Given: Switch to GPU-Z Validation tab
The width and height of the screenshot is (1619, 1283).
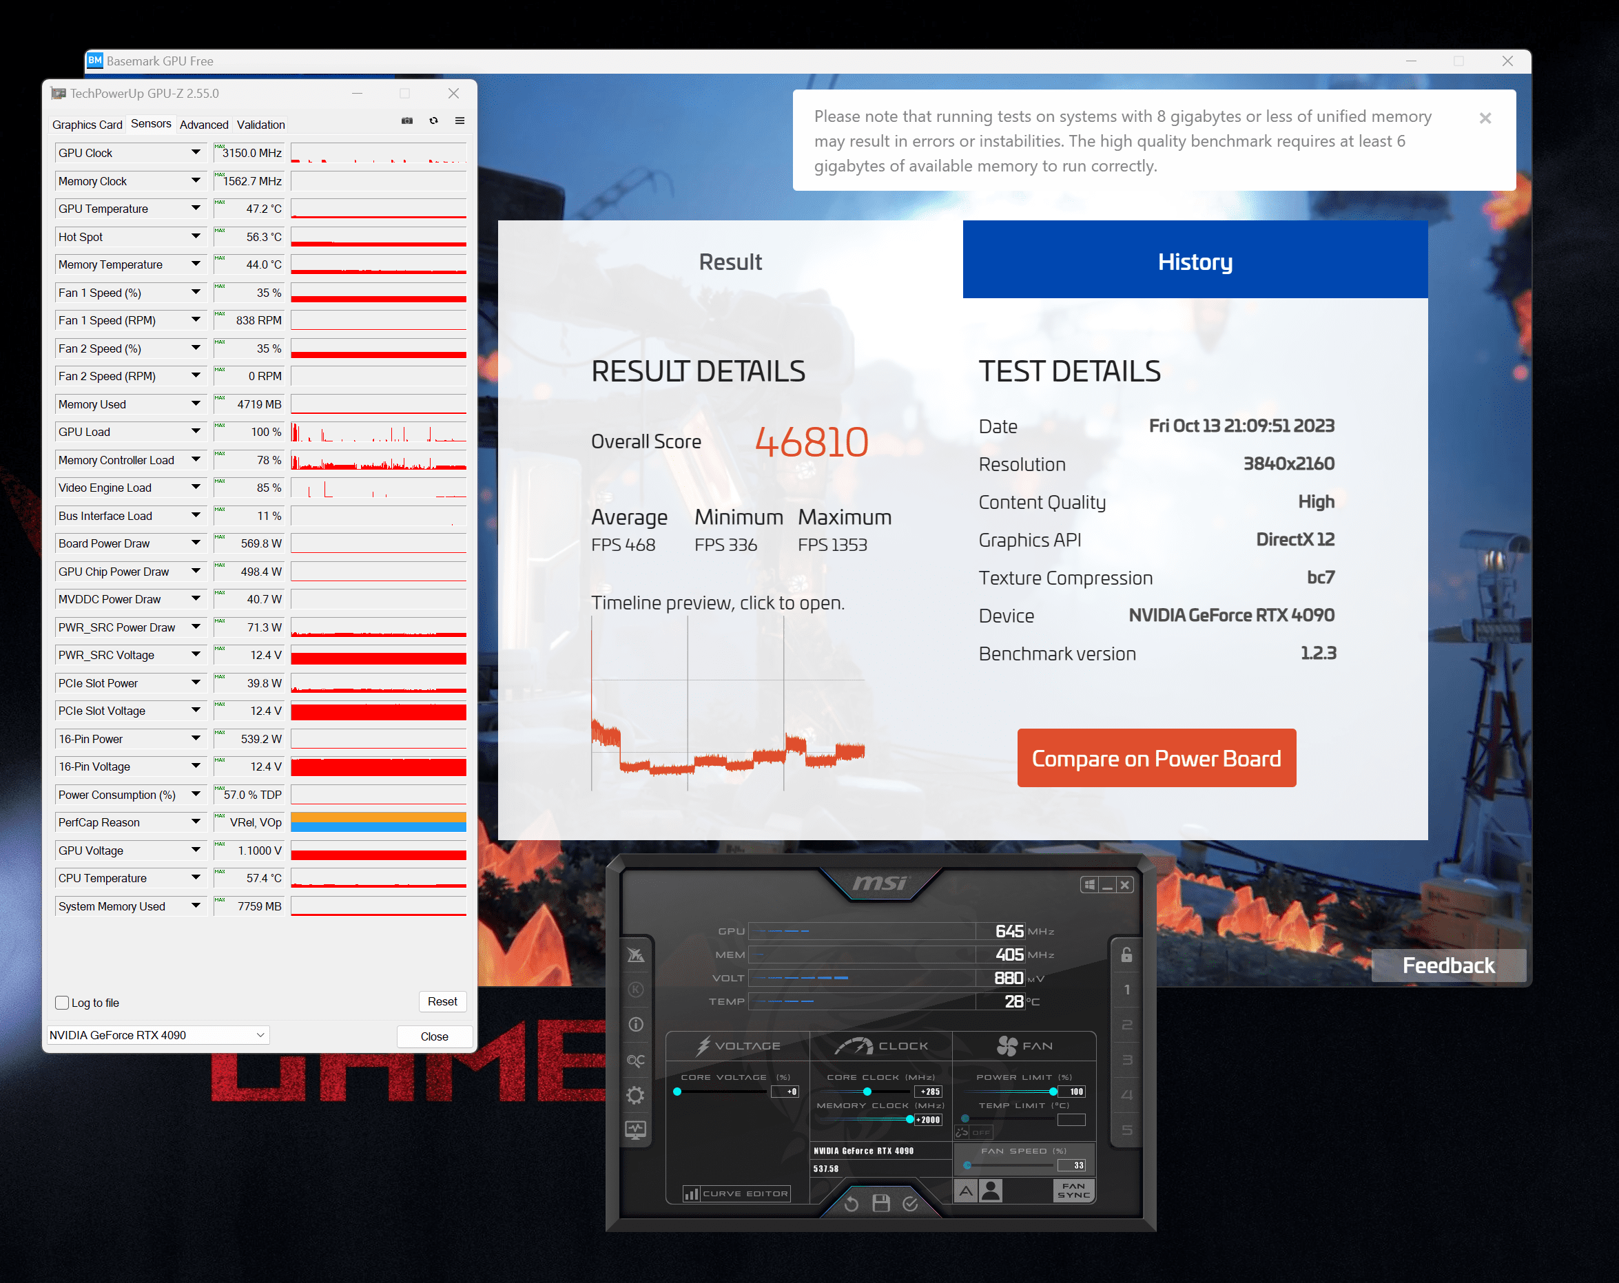Looking at the screenshot, I should point(260,125).
